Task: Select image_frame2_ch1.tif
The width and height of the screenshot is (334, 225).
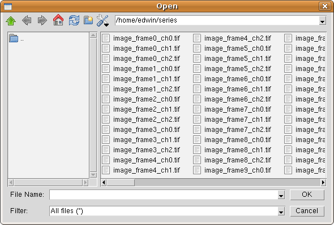Action: (147, 109)
